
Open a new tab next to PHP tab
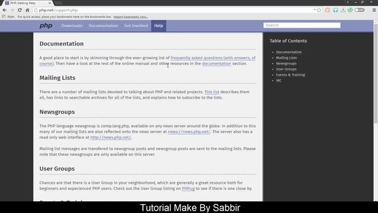[58, 3]
